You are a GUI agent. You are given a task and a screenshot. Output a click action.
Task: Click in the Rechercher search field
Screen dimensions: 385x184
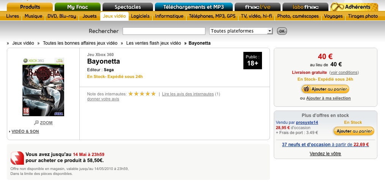click(x=164, y=31)
